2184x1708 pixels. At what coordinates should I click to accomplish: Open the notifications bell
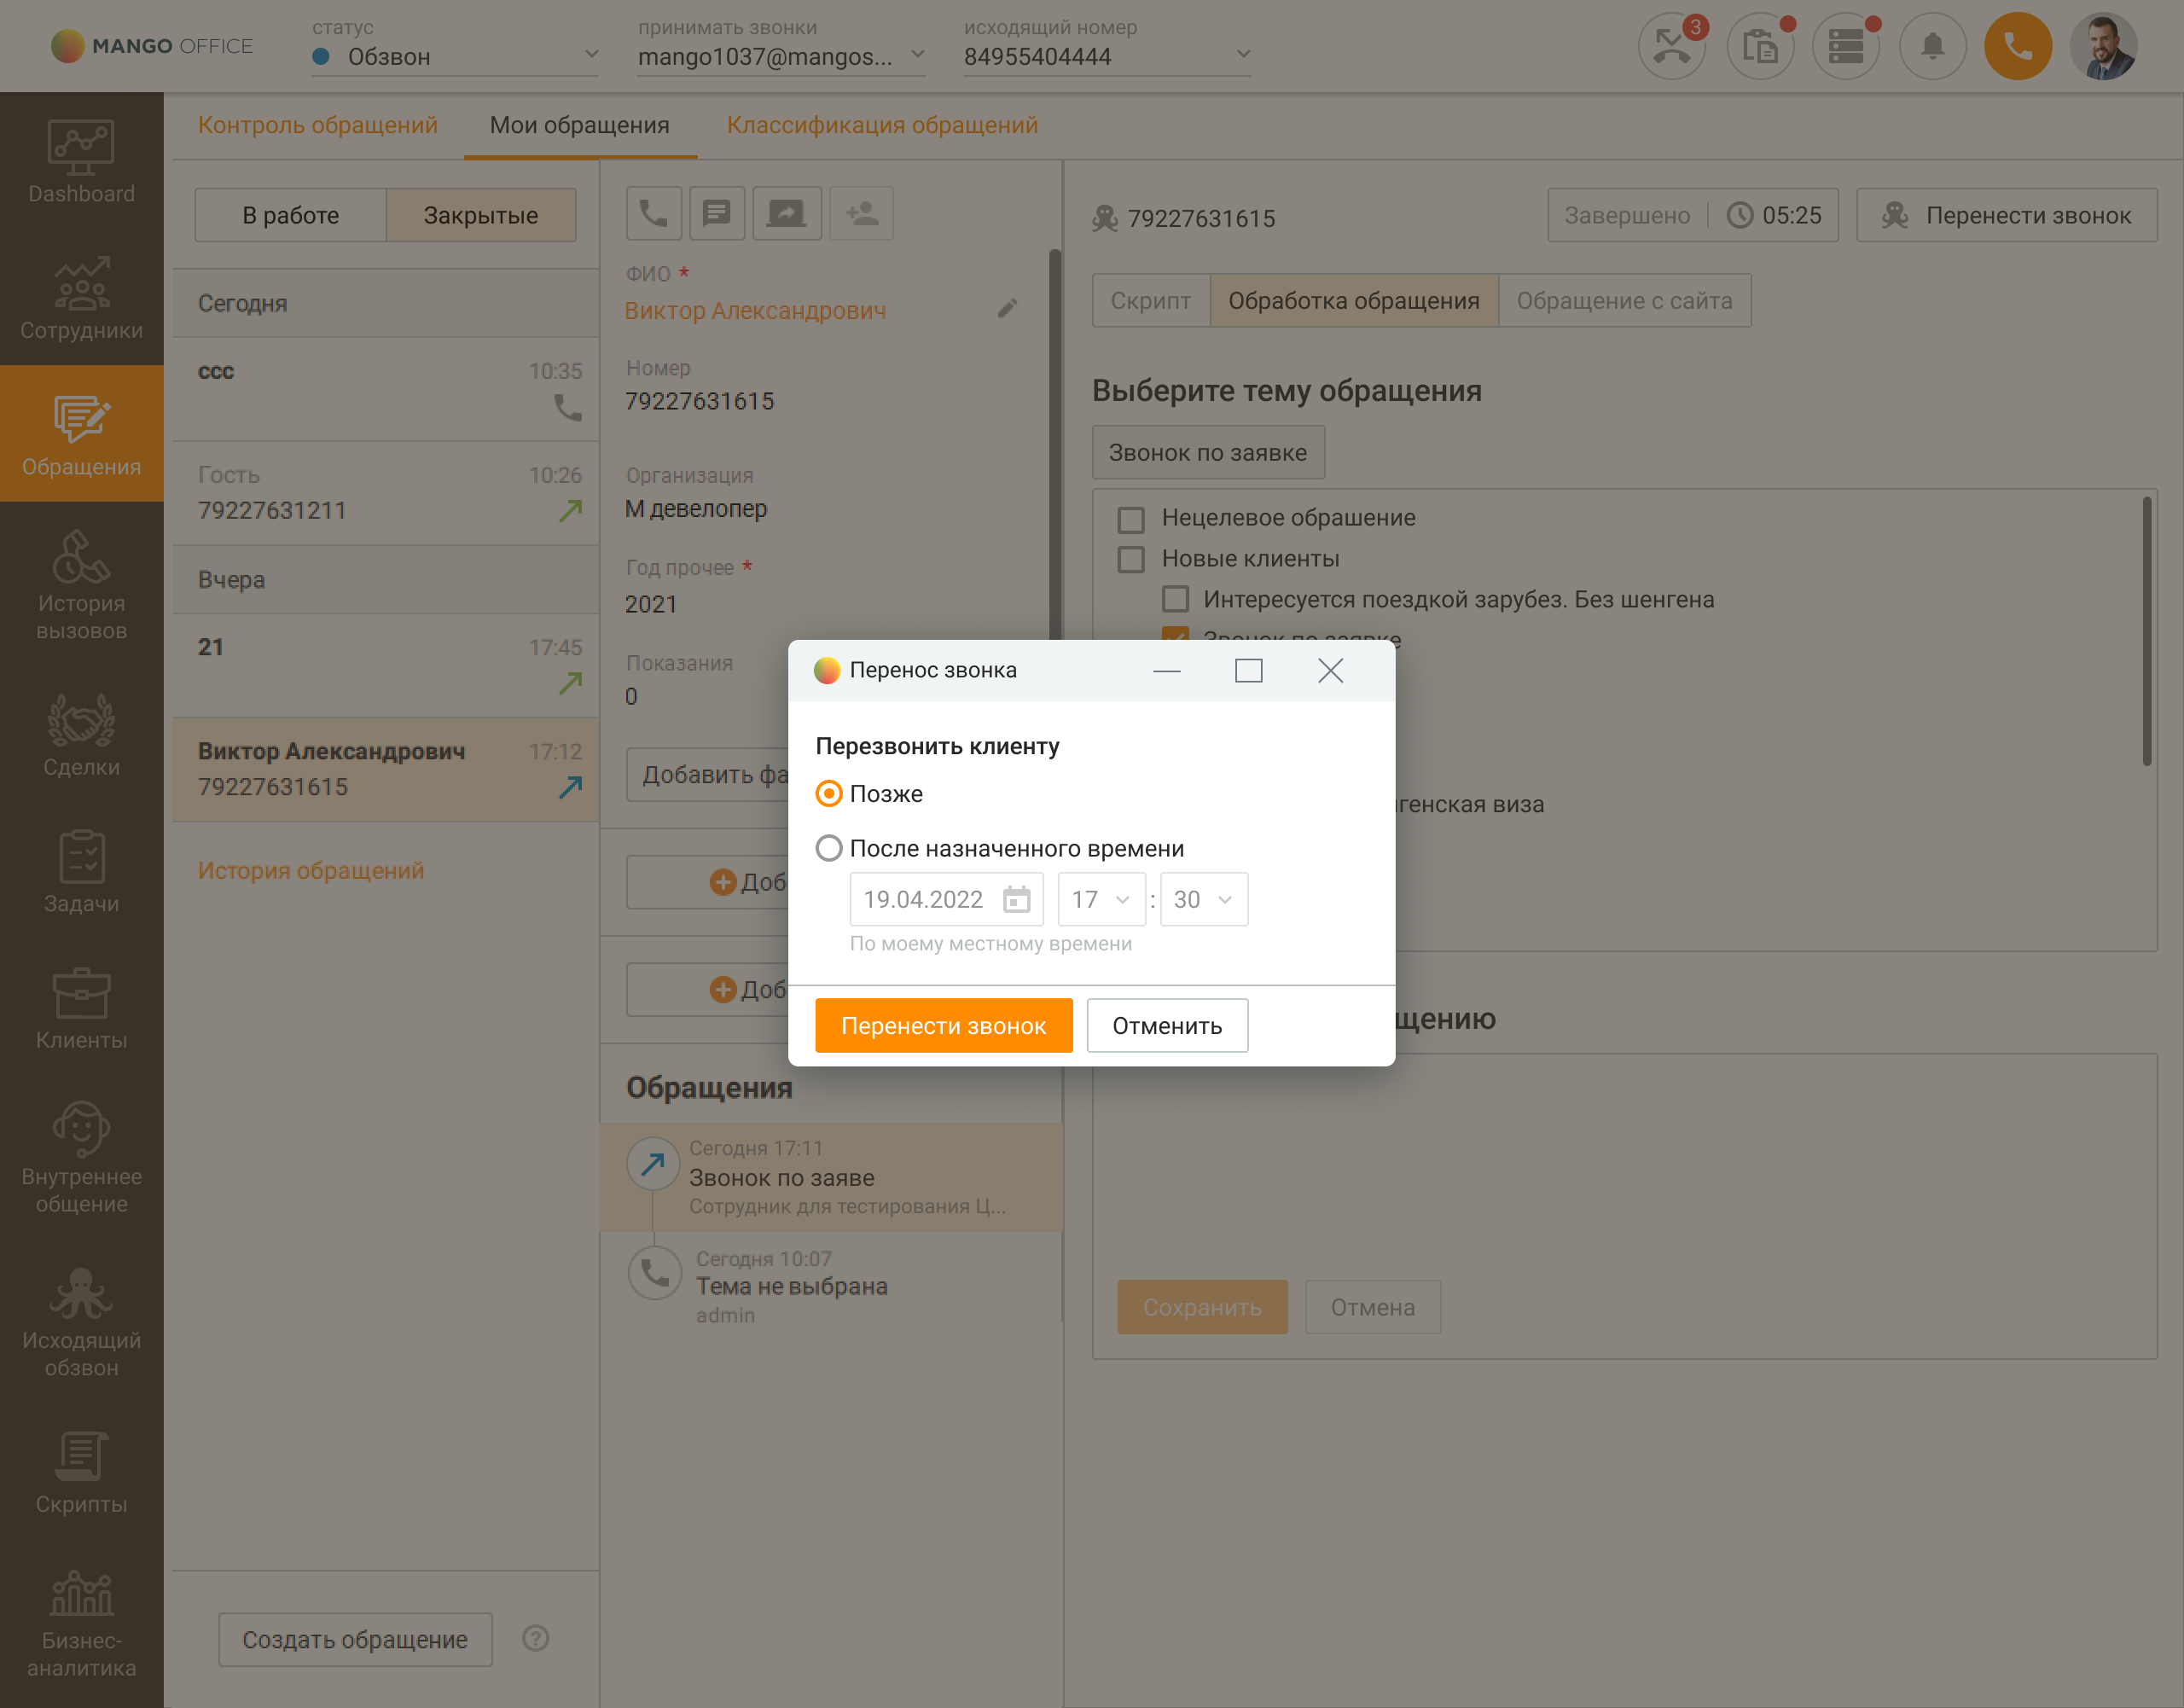1932,46
